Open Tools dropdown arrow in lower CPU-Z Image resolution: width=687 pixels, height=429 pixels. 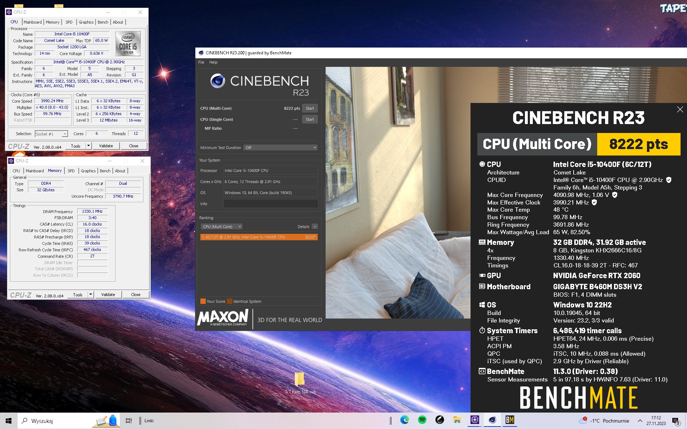[x=91, y=295]
